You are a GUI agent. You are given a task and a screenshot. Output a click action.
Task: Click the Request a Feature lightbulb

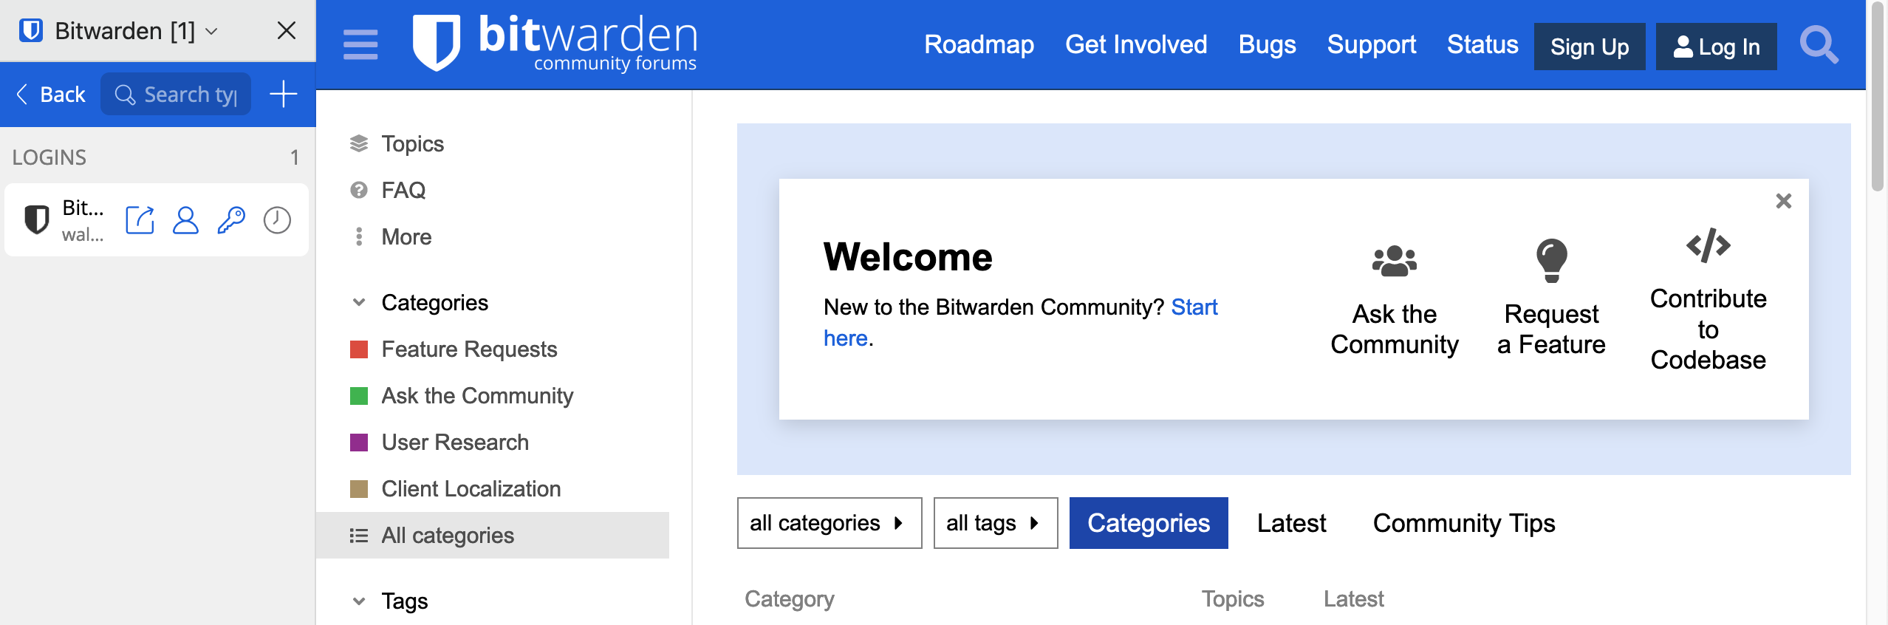click(1551, 260)
